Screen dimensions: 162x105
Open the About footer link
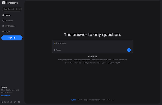pyautogui.click(x=80, y=100)
